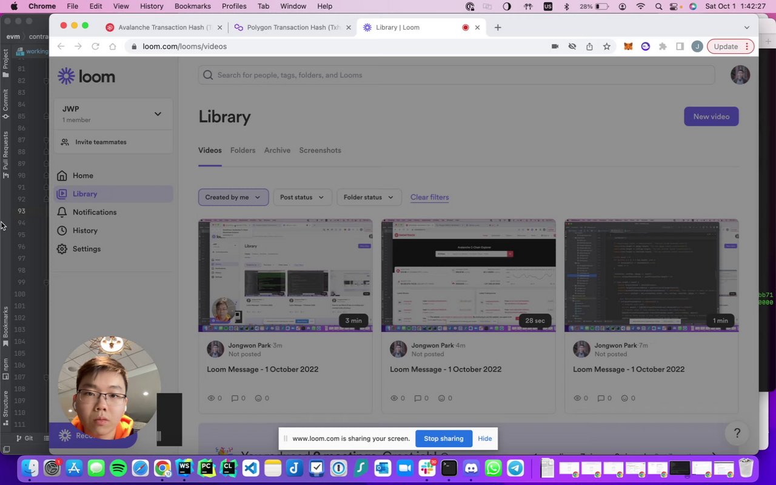Viewport: 776px width, 485px height.
Task: Open the Profiles menu in menu bar
Action: (x=234, y=6)
